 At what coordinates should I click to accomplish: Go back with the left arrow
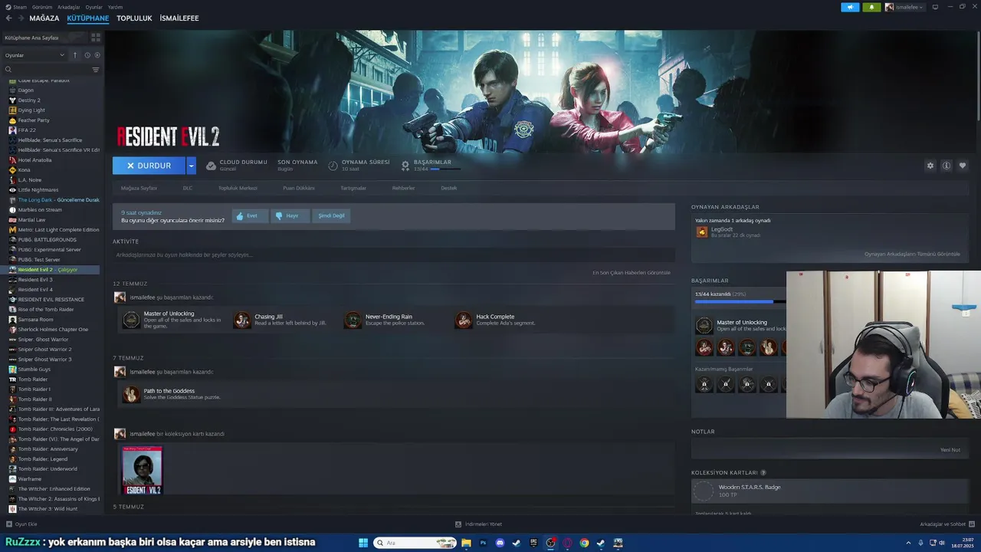[x=8, y=18]
